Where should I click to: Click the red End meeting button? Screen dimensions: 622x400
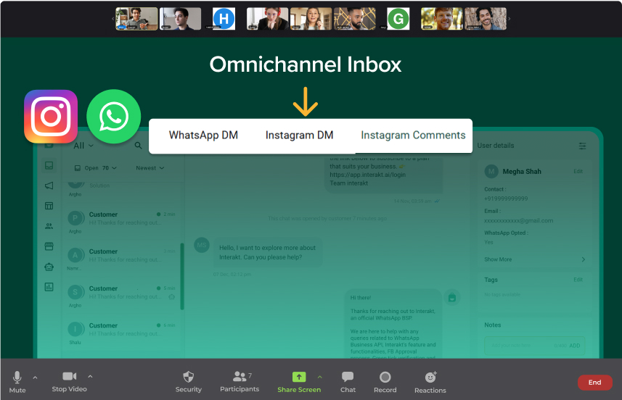pos(594,382)
